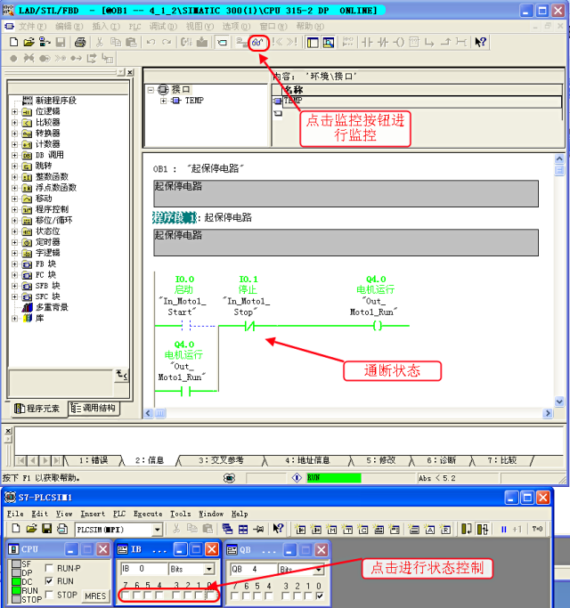Click the close branch toolbar icon
Screen dimensions: 570x608
[445, 42]
